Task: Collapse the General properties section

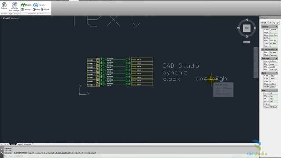Action: tap(276, 27)
